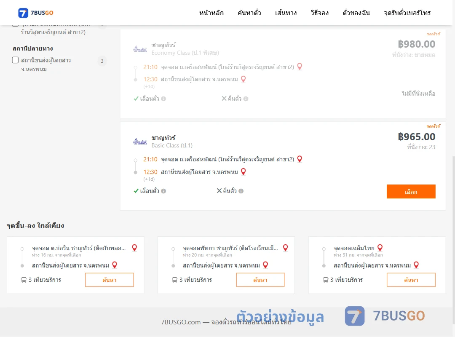455x337 pixels.
Task: Click the ฿980.00 Economy Class operator logo
Action: pyautogui.click(x=140, y=49)
